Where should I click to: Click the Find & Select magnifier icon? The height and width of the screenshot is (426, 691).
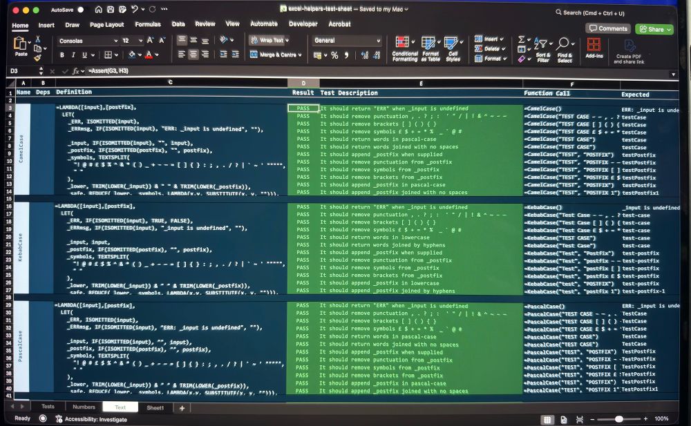click(x=563, y=43)
